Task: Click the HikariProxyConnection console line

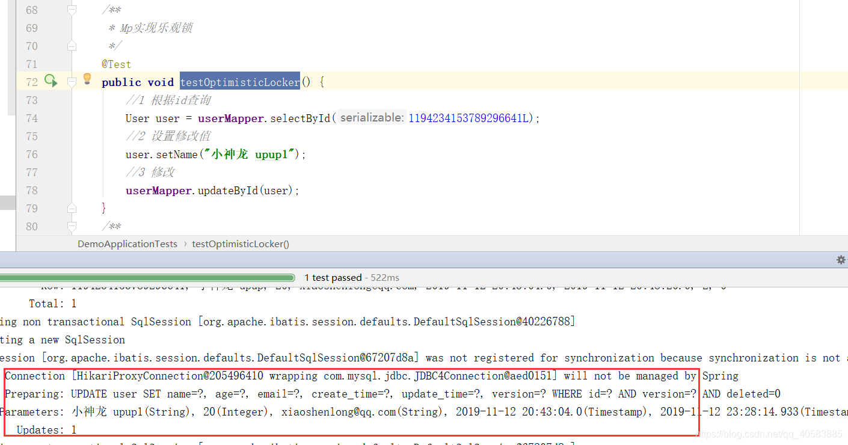Action: click(x=372, y=376)
